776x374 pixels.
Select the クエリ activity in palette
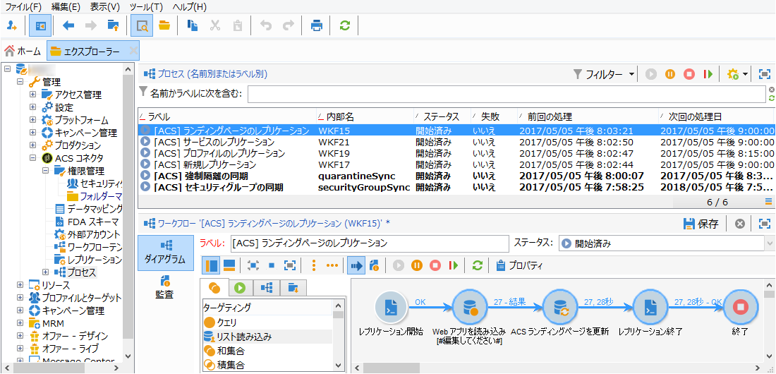click(x=267, y=322)
